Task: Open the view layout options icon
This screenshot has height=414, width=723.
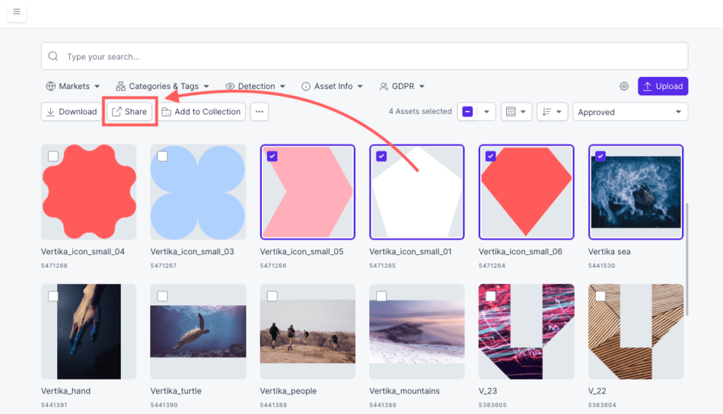Action: 516,112
